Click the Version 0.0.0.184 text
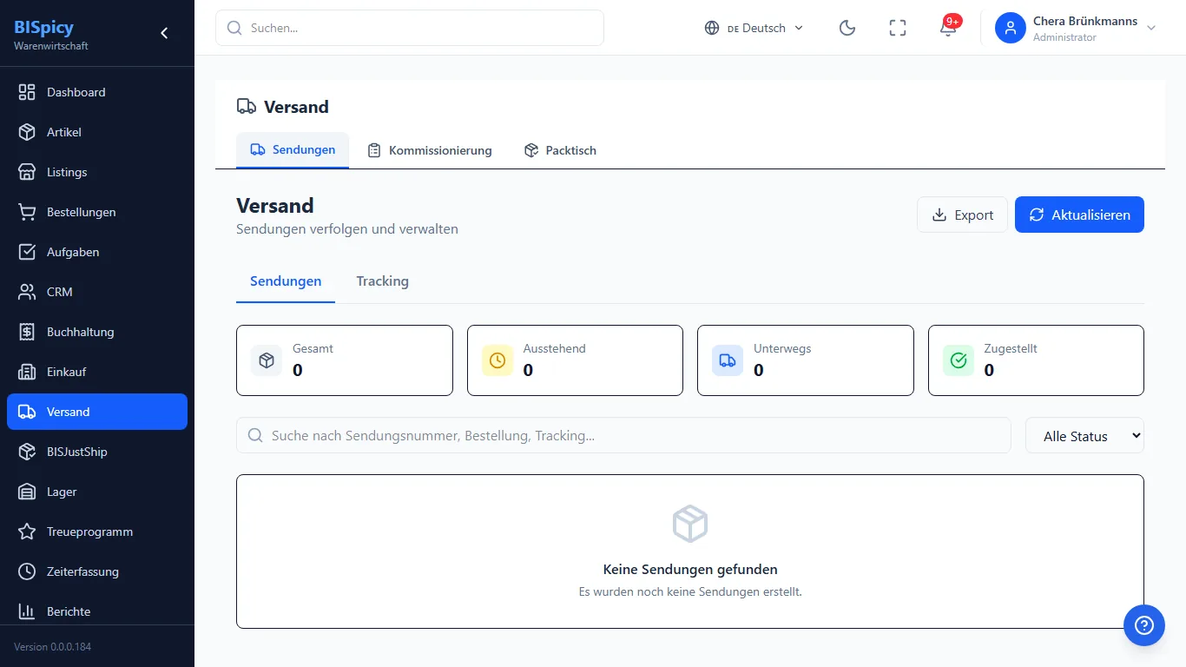1186x667 pixels. click(52, 647)
